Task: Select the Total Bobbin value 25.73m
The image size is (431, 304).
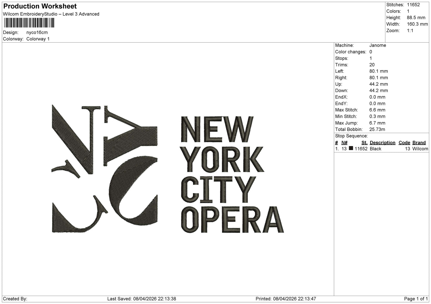Action: pyautogui.click(x=377, y=130)
